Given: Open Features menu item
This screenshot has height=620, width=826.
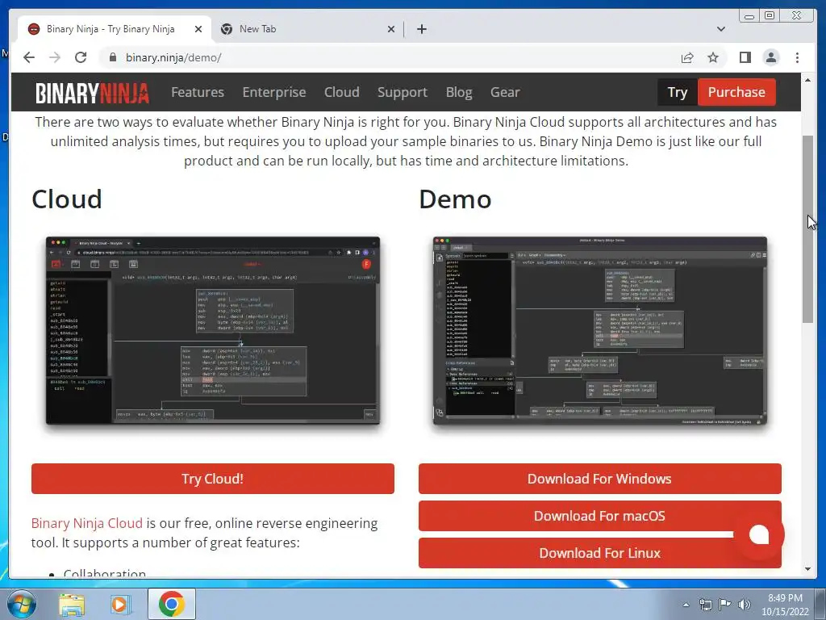Looking at the screenshot, I should pos(198,92).
